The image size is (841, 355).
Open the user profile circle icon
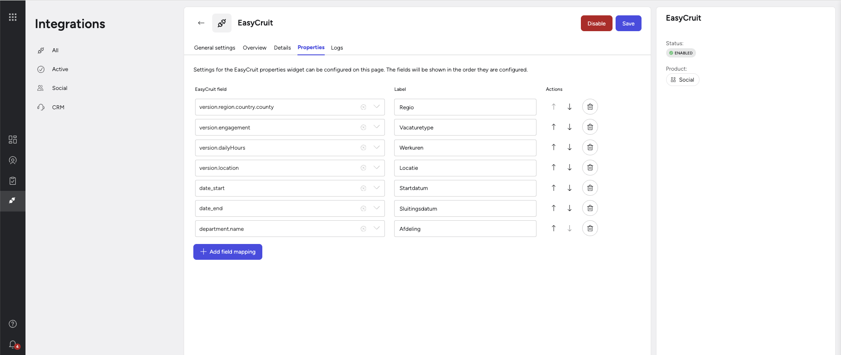[x=13, y=160]
